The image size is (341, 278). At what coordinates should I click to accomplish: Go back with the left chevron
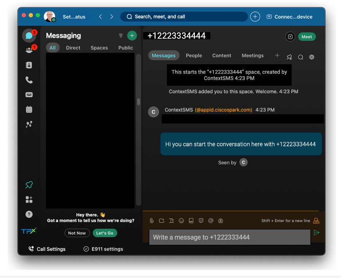point(101,17)
